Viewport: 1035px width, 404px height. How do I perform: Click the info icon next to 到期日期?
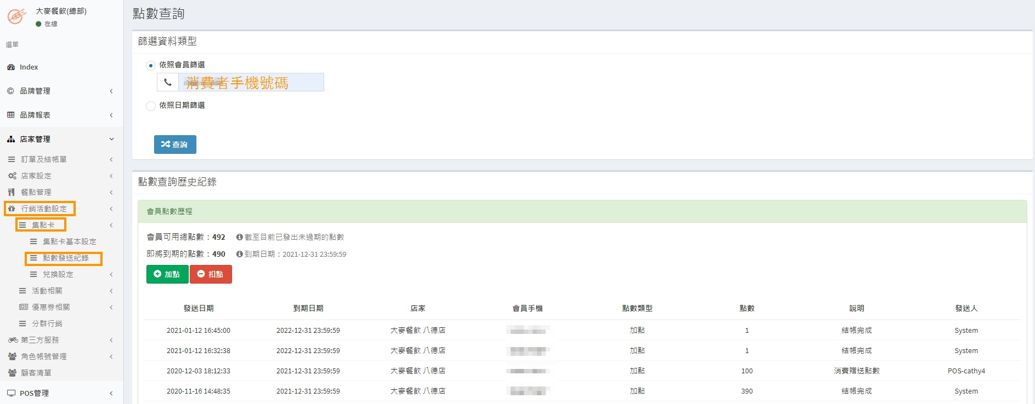pyautogui.click(x=240, y=254)
